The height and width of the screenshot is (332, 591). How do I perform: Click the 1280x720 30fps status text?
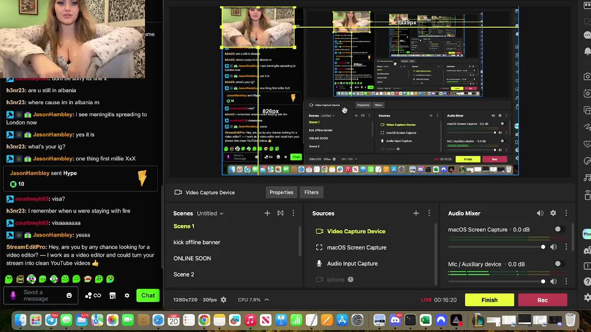195,300
